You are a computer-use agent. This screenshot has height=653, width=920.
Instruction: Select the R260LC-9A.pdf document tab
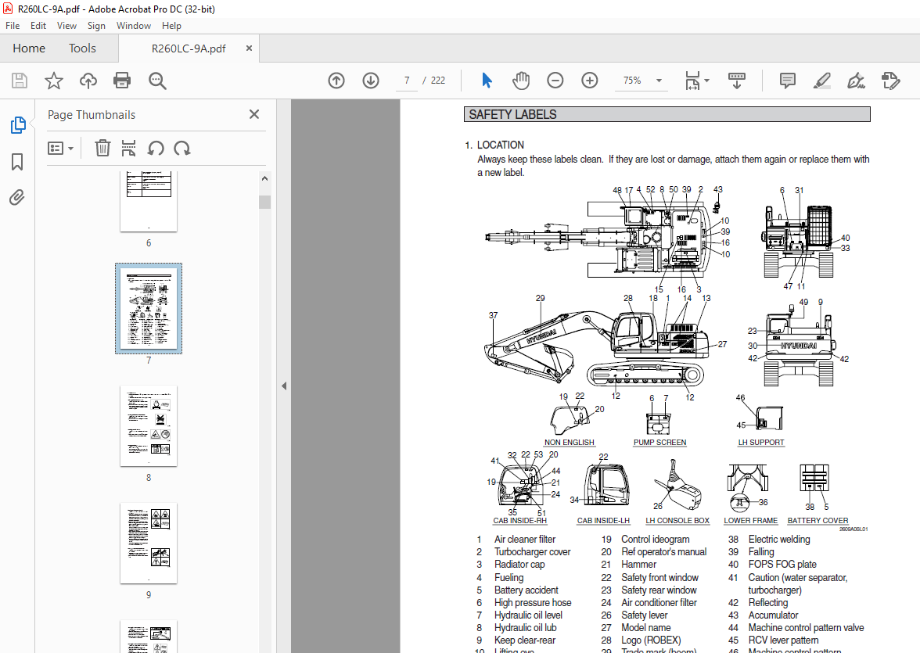(189, 48)
